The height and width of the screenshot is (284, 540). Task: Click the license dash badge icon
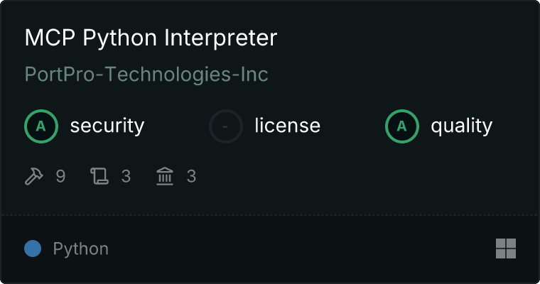226,126
